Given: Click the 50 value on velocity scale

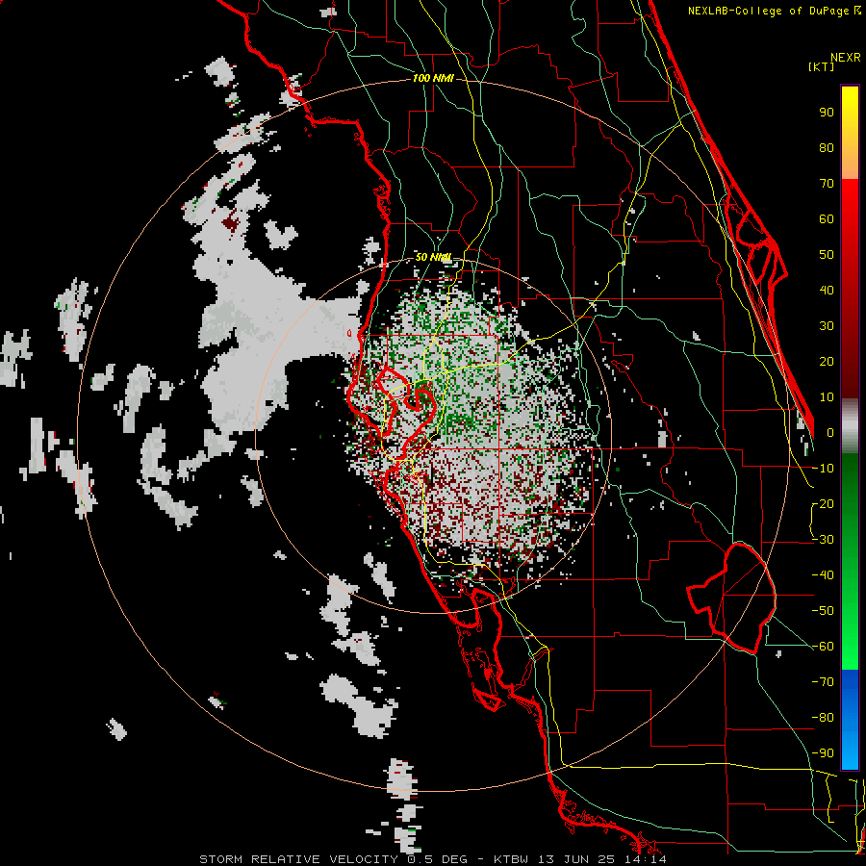Looking at the screenshot, I should 827,255.
